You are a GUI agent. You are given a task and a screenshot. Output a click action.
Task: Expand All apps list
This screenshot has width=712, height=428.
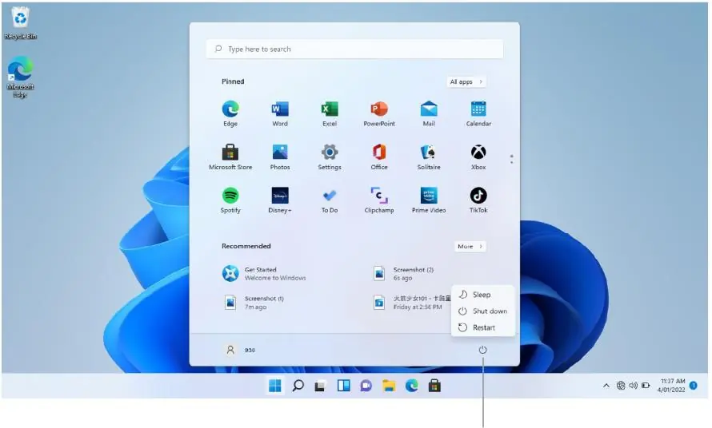(466, 81)
